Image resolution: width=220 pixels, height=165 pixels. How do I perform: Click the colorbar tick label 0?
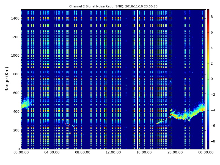point(211,79)
